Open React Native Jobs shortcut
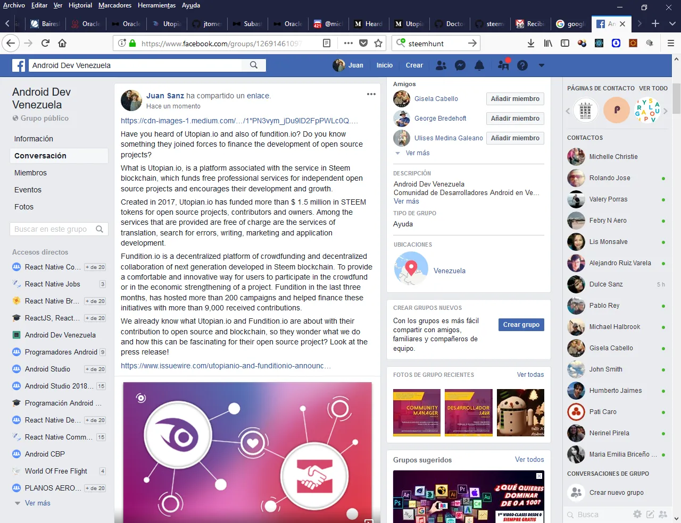The height and width of the screenshot is (523, 681). click(x=52, y=284)
